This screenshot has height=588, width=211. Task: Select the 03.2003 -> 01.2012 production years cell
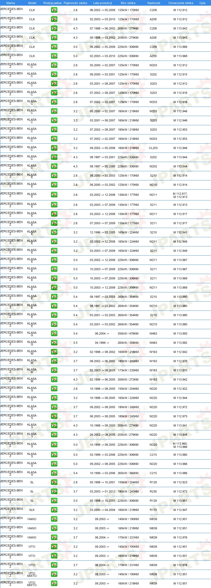coord(103,491)
